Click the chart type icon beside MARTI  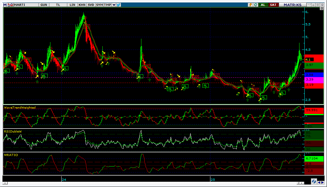tap(11, 5)
